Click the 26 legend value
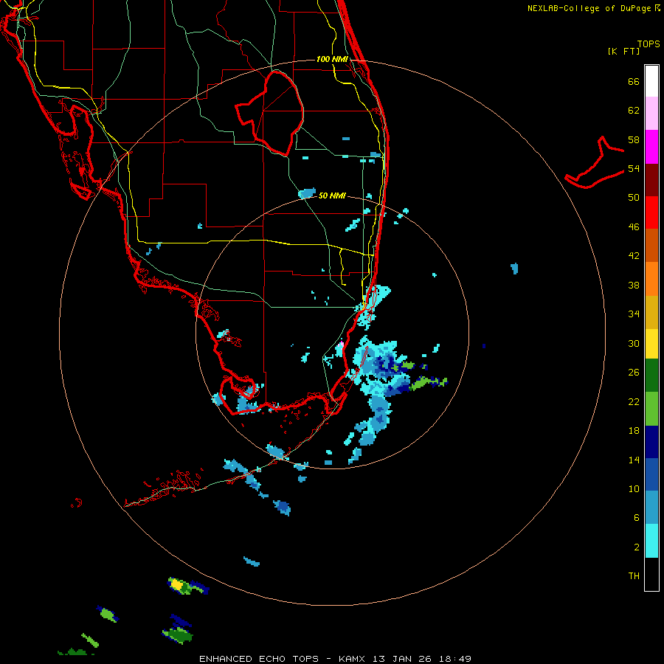 [x=634, y=373]
